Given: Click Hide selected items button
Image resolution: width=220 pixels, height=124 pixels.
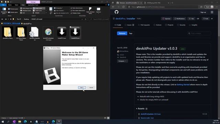Looking at the screenshot, I should pos(90,11).
